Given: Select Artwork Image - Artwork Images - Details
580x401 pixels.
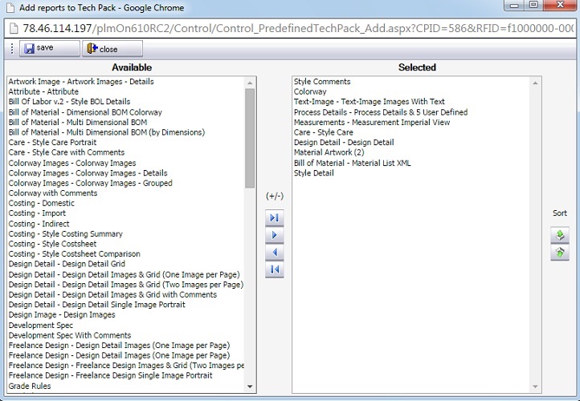Looking at the screenshot, I should click(x=81, y=82).
